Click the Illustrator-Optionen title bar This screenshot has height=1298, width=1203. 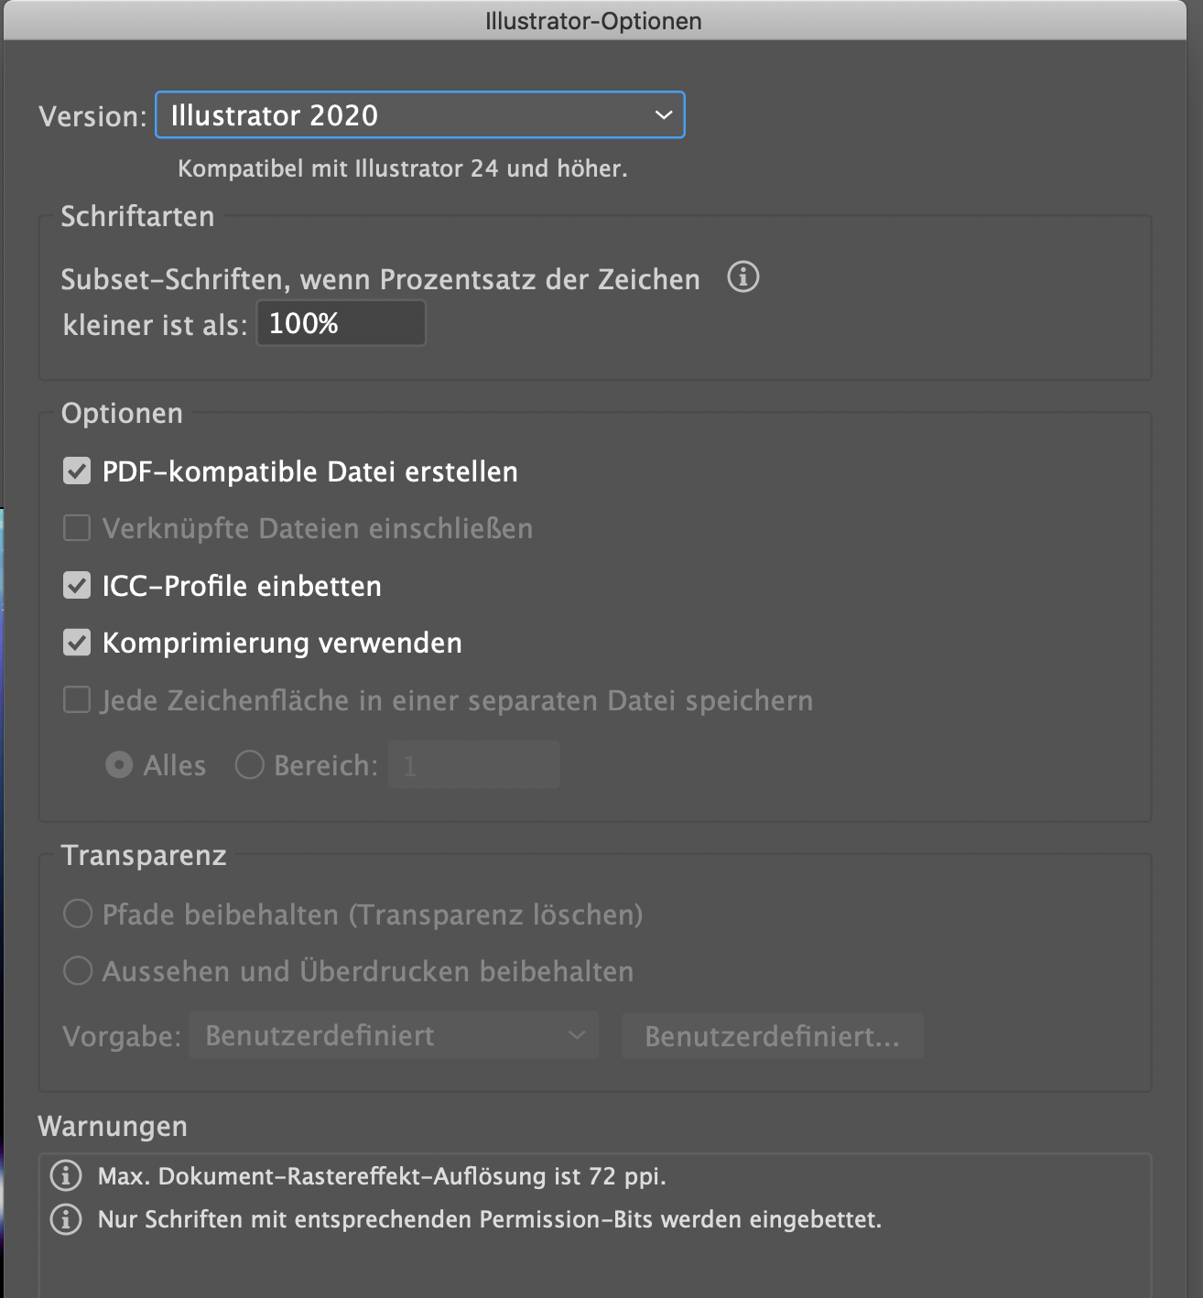pos(593,20)
